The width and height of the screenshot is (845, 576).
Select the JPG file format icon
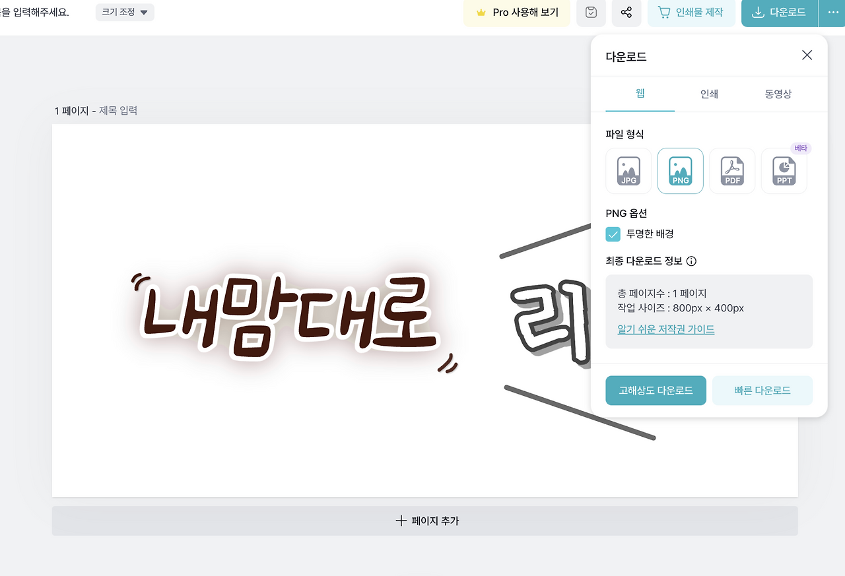coord(628,171)
